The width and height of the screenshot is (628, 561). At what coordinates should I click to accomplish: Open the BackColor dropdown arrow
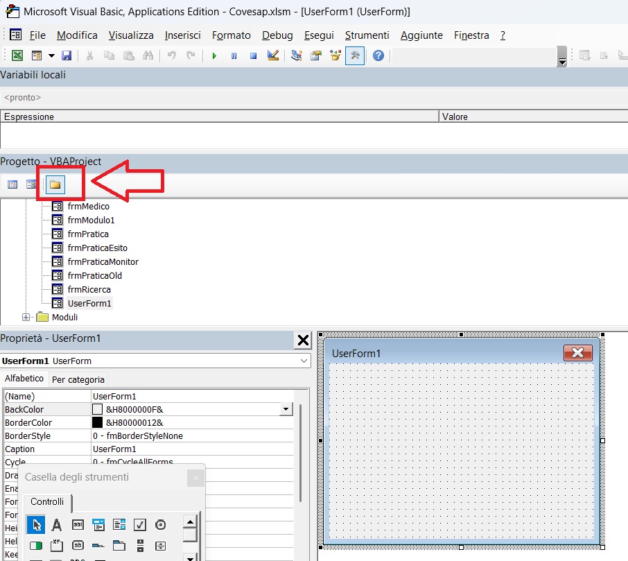[286, 410]
